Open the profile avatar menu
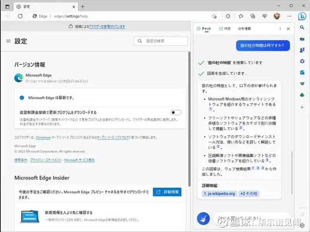This screenshot has height=232, width=310. pyautogui.click(x=277, y=16)
